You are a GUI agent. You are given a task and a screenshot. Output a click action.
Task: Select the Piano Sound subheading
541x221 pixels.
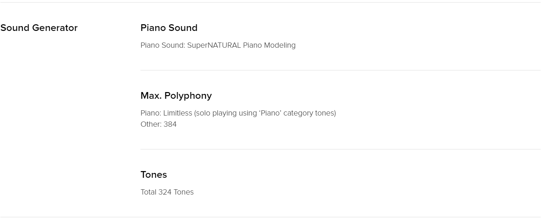point(169,28)
